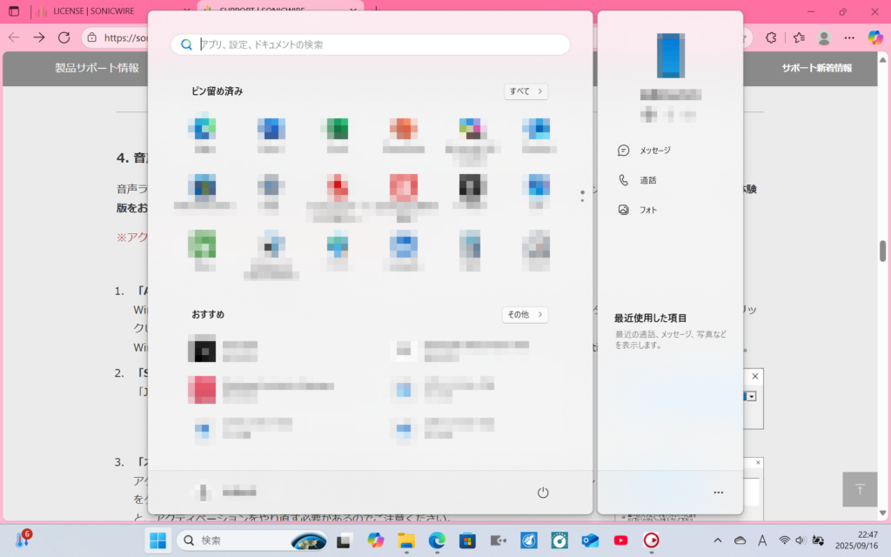Click the サポート新着情報 navigation link

pos(816,68)
